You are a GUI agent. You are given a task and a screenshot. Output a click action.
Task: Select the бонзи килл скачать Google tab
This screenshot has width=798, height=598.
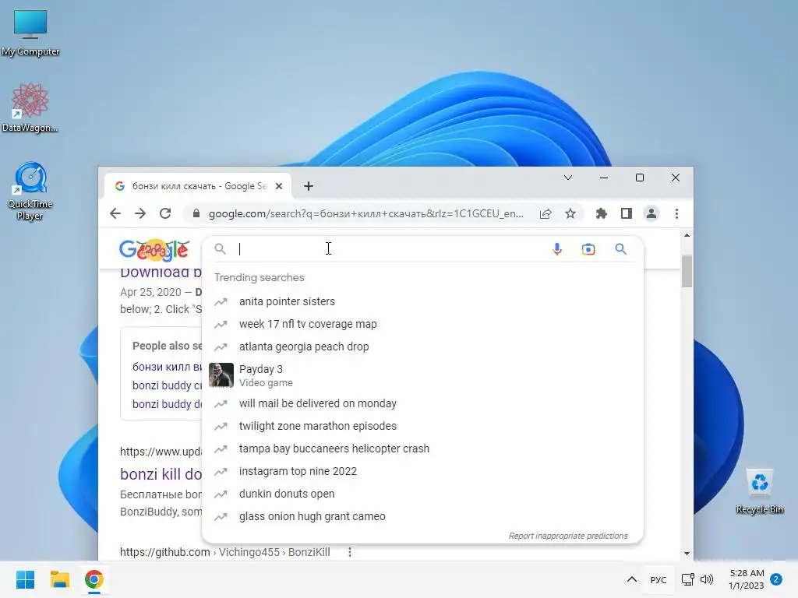(197, 186)
